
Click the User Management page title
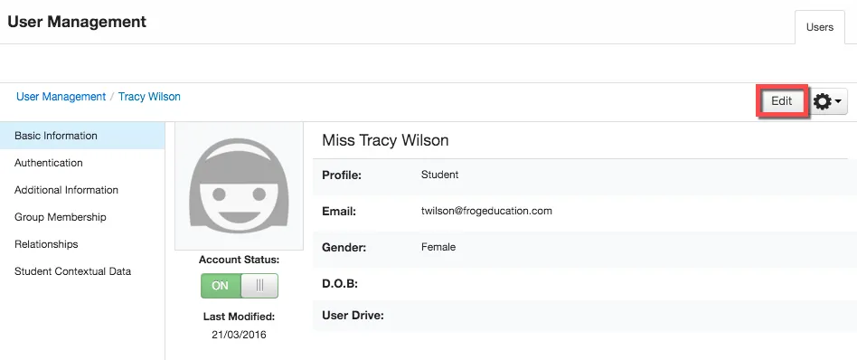click(77, 22)
